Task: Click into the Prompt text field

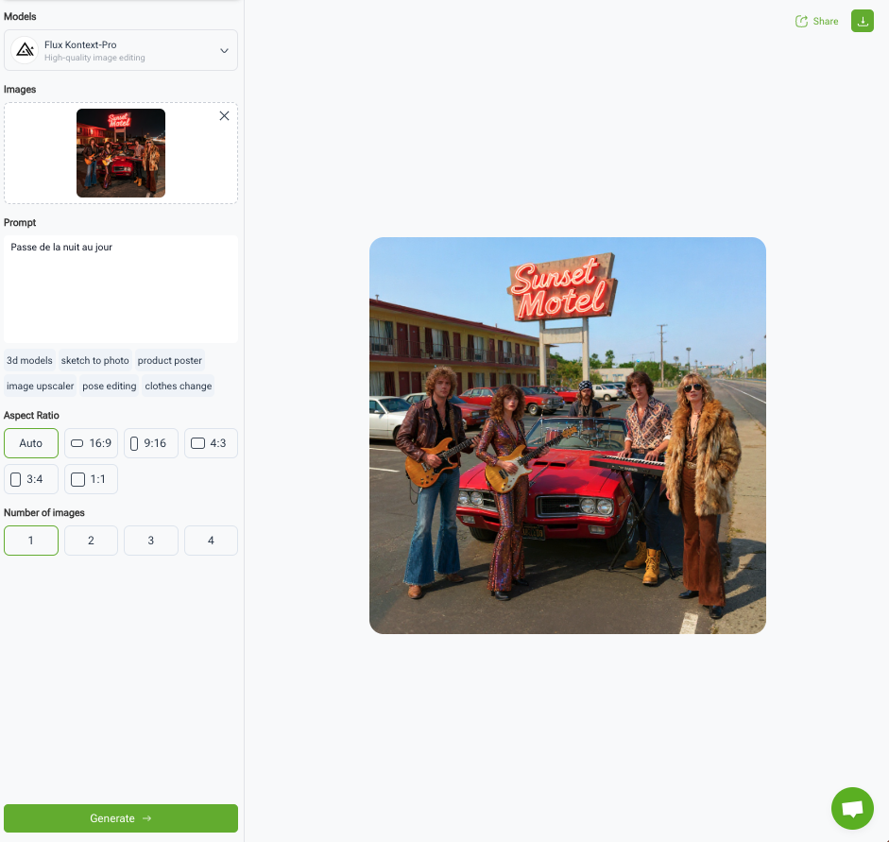Action: point(121,288)
